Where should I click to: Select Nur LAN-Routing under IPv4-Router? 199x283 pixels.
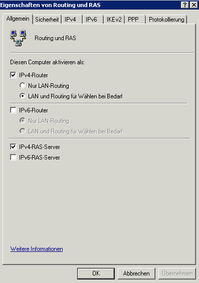(x=23, y=85)
